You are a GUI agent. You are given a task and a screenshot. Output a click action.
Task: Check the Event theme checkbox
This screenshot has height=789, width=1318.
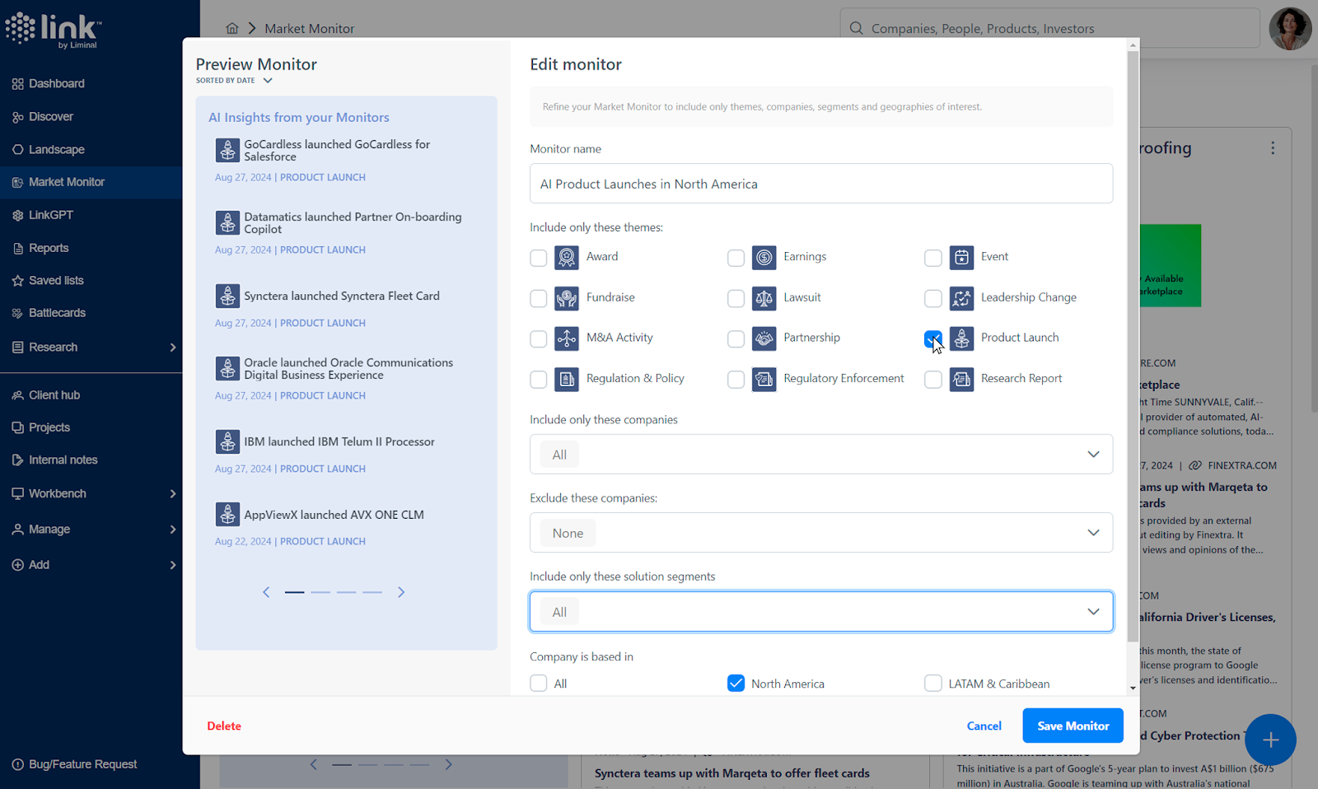pyautogui.click(x=933, y=258)
